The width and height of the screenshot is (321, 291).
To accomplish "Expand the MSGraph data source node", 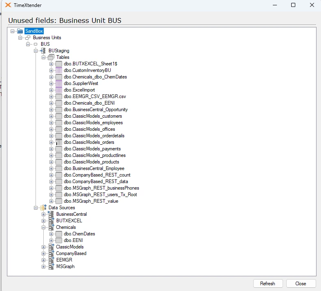I will pos(43,266).
